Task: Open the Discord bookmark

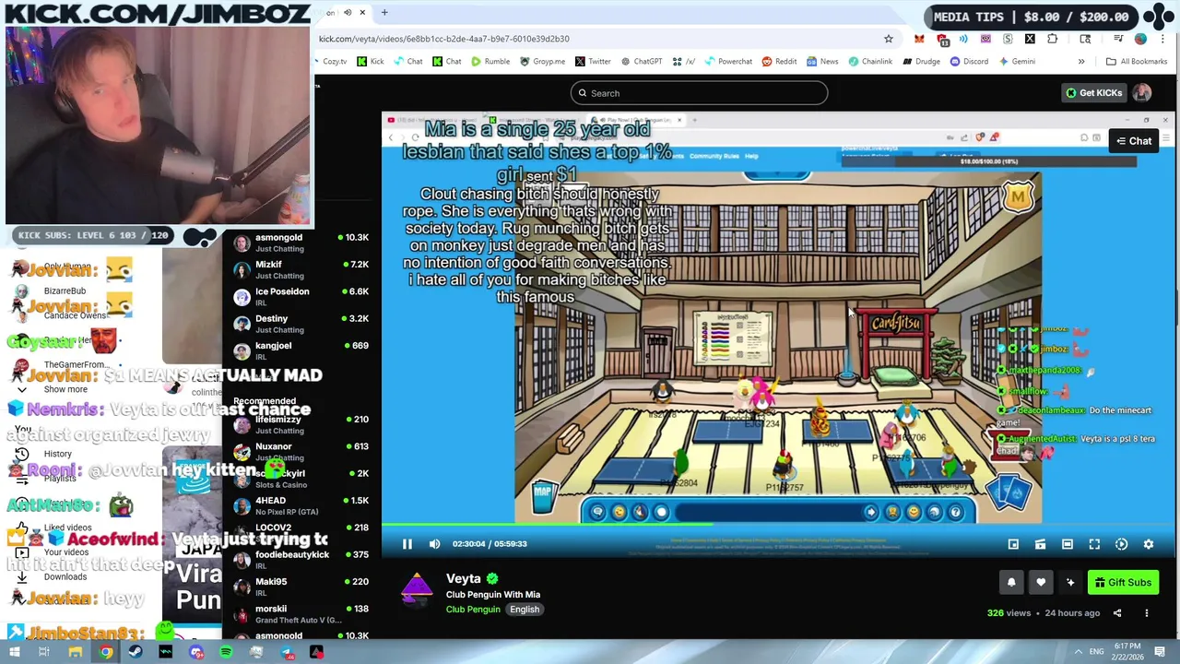Action: (x=968, y=62)
